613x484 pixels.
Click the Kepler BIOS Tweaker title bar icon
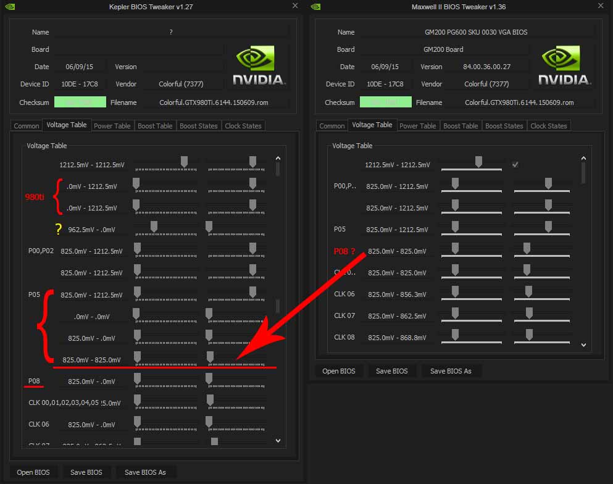pyautogui.click(x=10, y=7)
